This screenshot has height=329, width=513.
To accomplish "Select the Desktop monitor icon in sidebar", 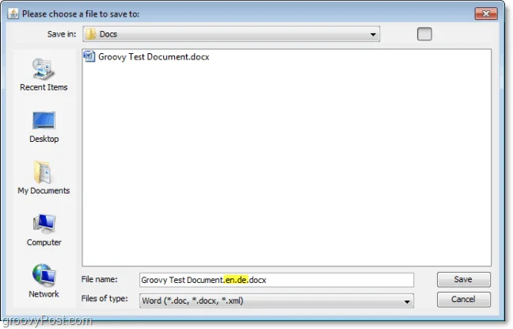I will coord(44,121).
